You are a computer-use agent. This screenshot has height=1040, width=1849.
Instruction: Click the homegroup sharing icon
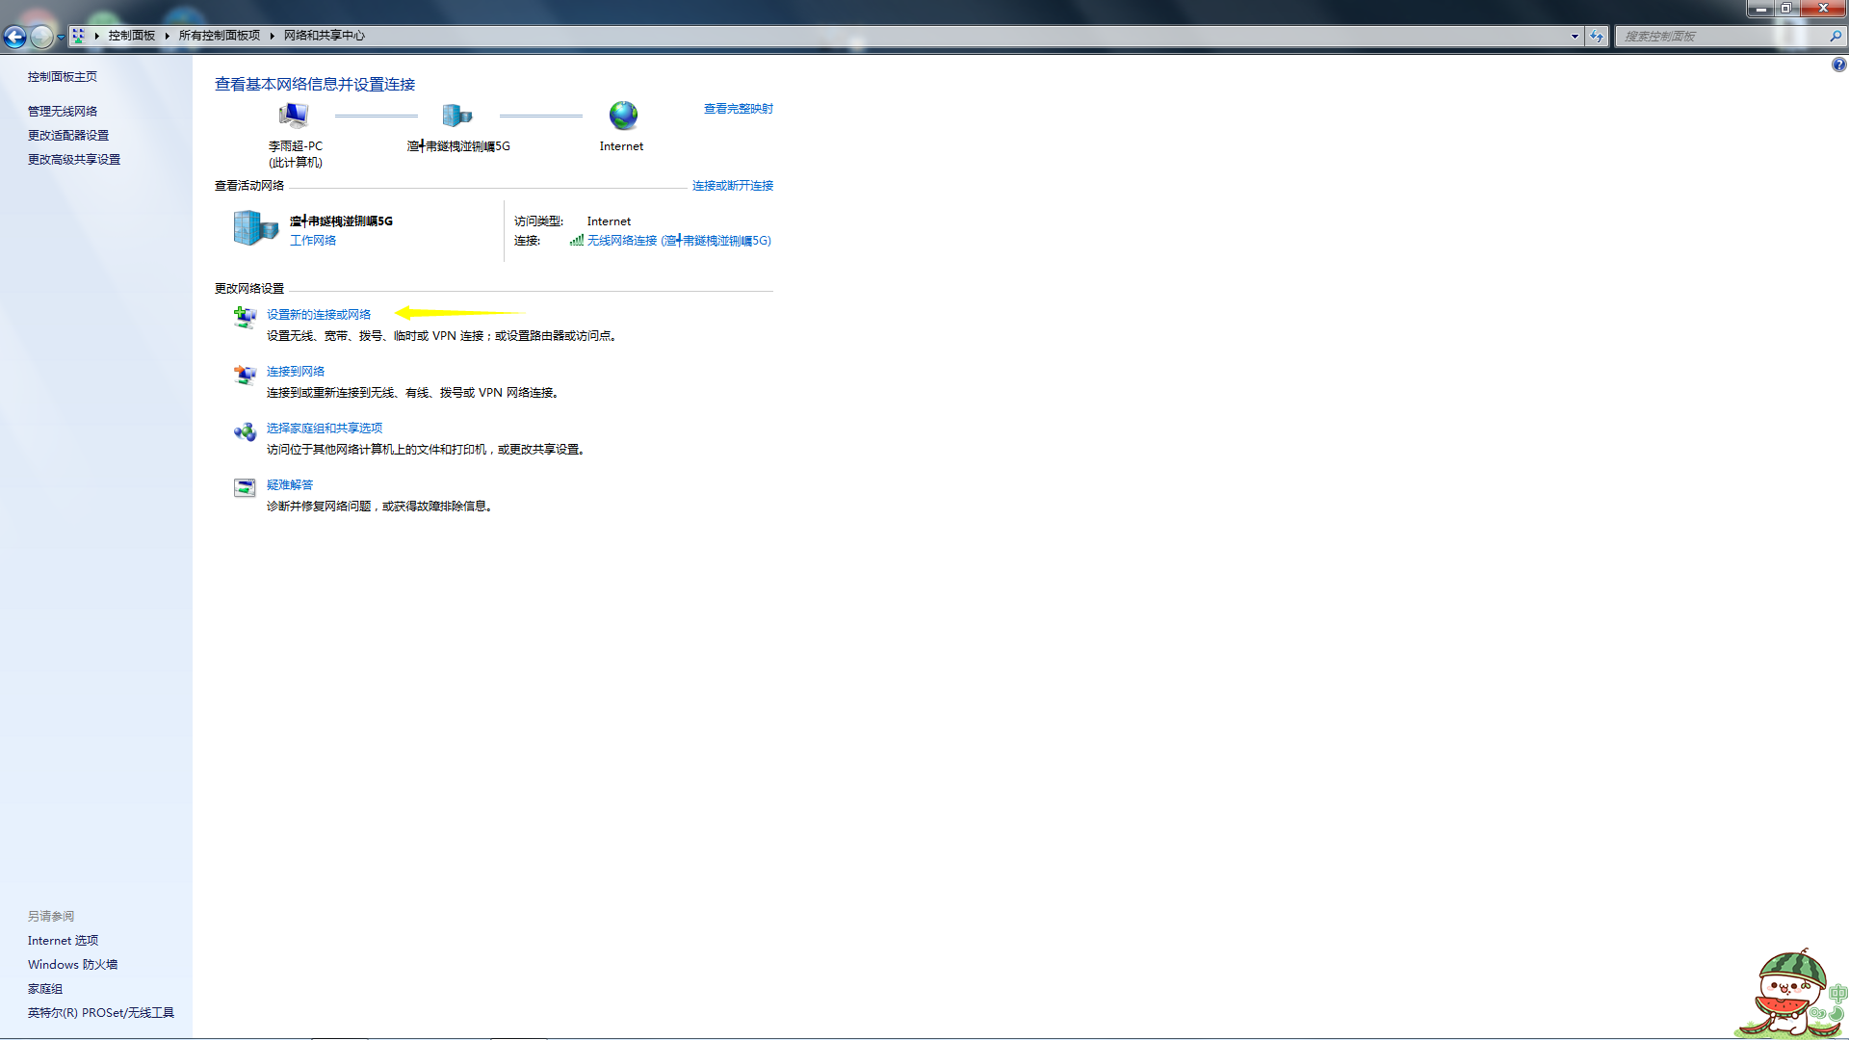pos(245,430)
